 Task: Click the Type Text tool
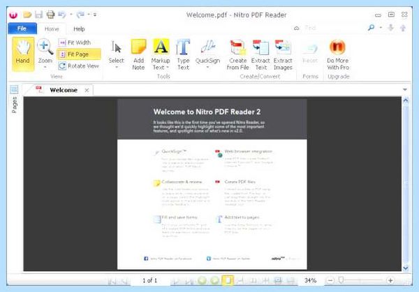pyautogui.click(x=183, y=54)
